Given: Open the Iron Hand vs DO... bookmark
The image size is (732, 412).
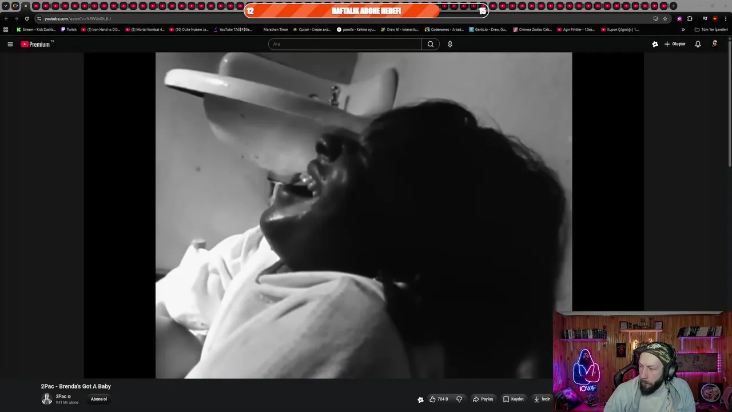Looking at the screenshot, I should tap(101, 30).
